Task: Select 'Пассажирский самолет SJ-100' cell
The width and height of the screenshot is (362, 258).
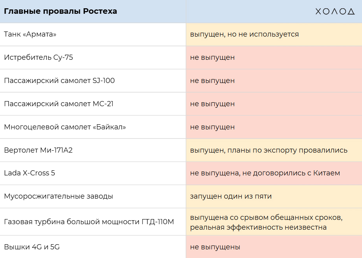Action: [x=59, y=81]
